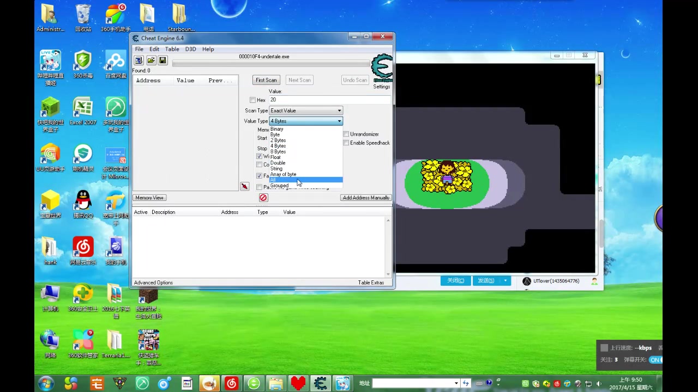
Task: Open the Help menu
Action: pyautogui.click(x=208, y=49)
